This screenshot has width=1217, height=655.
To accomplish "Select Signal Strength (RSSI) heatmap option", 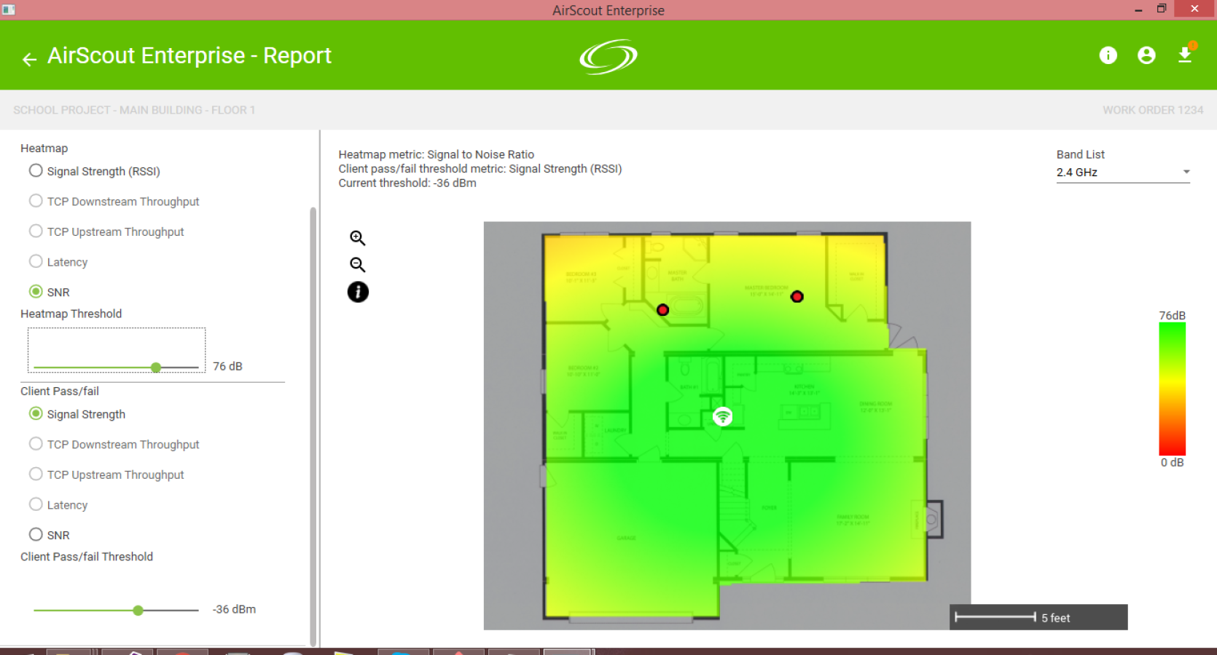I will 95,171.
